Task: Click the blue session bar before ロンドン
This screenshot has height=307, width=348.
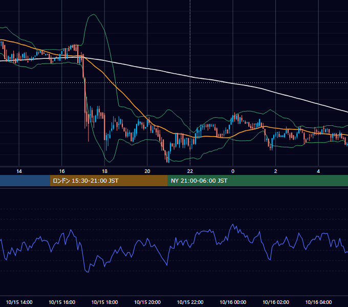Action: [25, 181]
